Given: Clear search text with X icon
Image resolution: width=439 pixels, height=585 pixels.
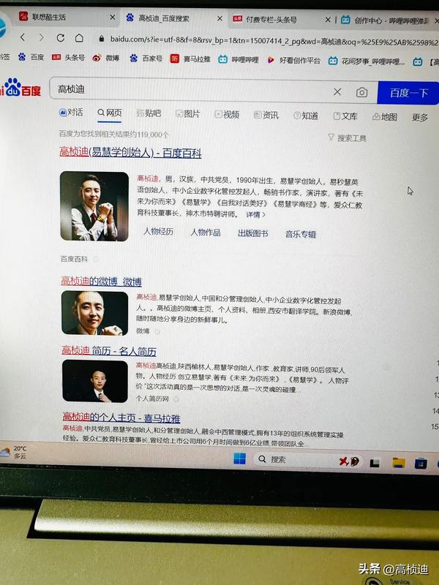Looking at the screenshot, I should click(x=337, y=92).
